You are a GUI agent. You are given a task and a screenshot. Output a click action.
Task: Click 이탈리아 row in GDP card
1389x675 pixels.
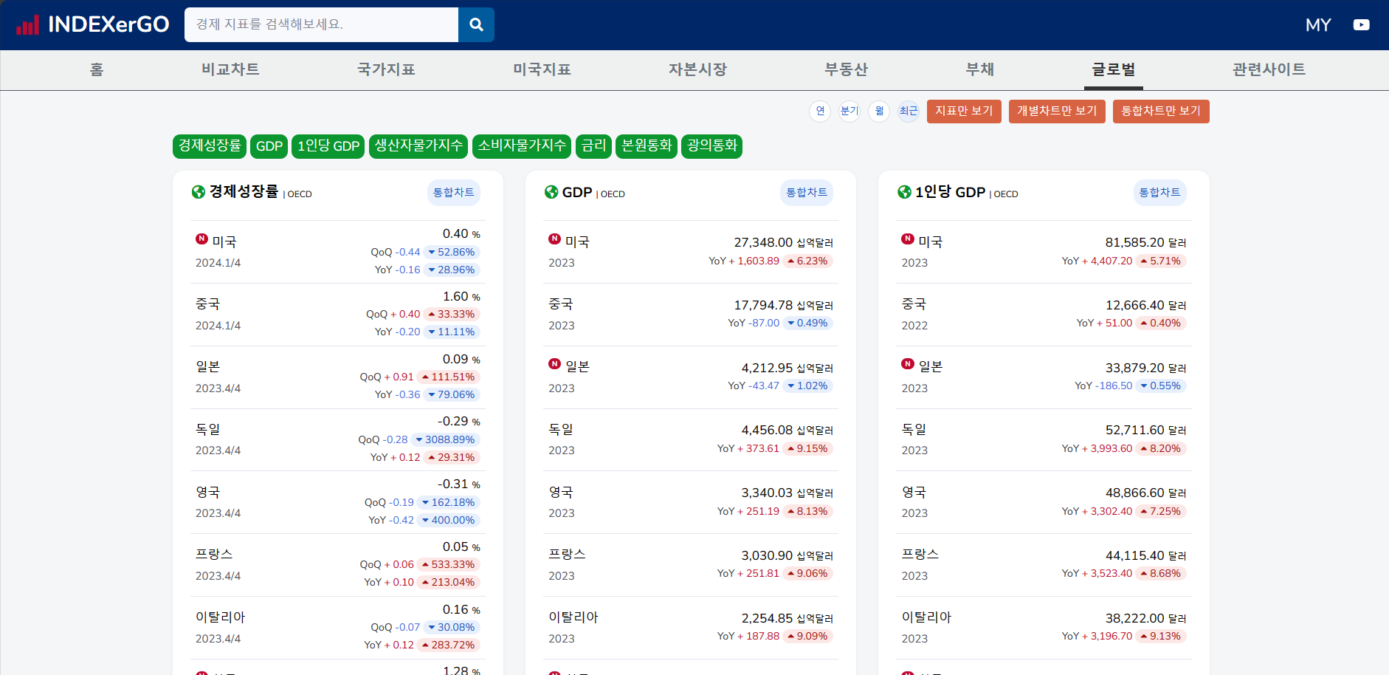[691, 628]
